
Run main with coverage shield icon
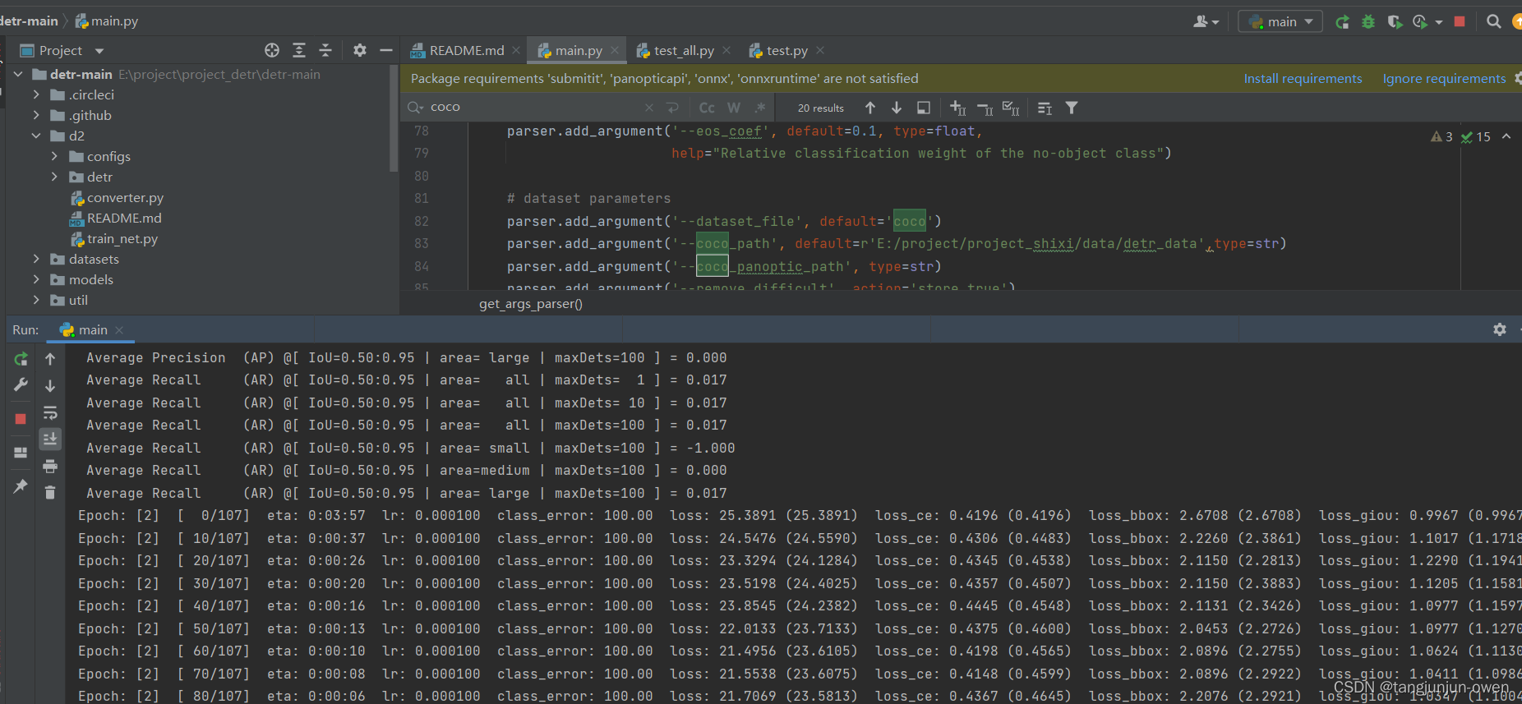[x=1395, y=22]
